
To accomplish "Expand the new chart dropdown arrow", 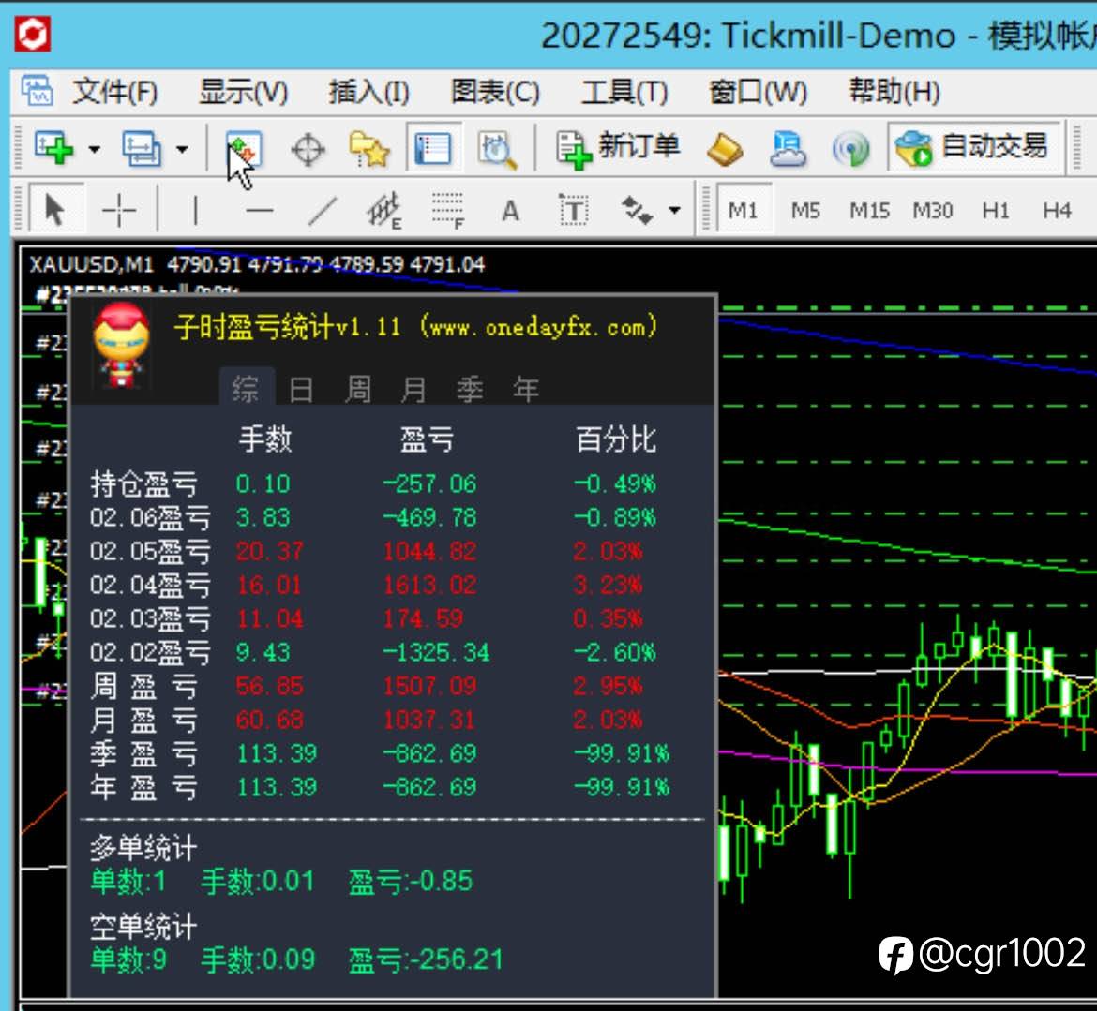I will [95, 149].
